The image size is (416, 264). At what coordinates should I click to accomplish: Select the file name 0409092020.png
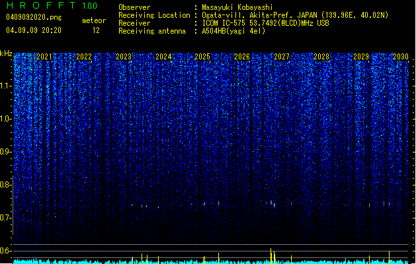[34, 18]
